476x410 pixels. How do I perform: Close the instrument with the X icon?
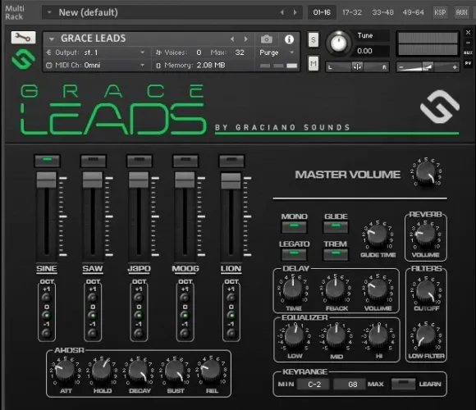coord(468,32)
